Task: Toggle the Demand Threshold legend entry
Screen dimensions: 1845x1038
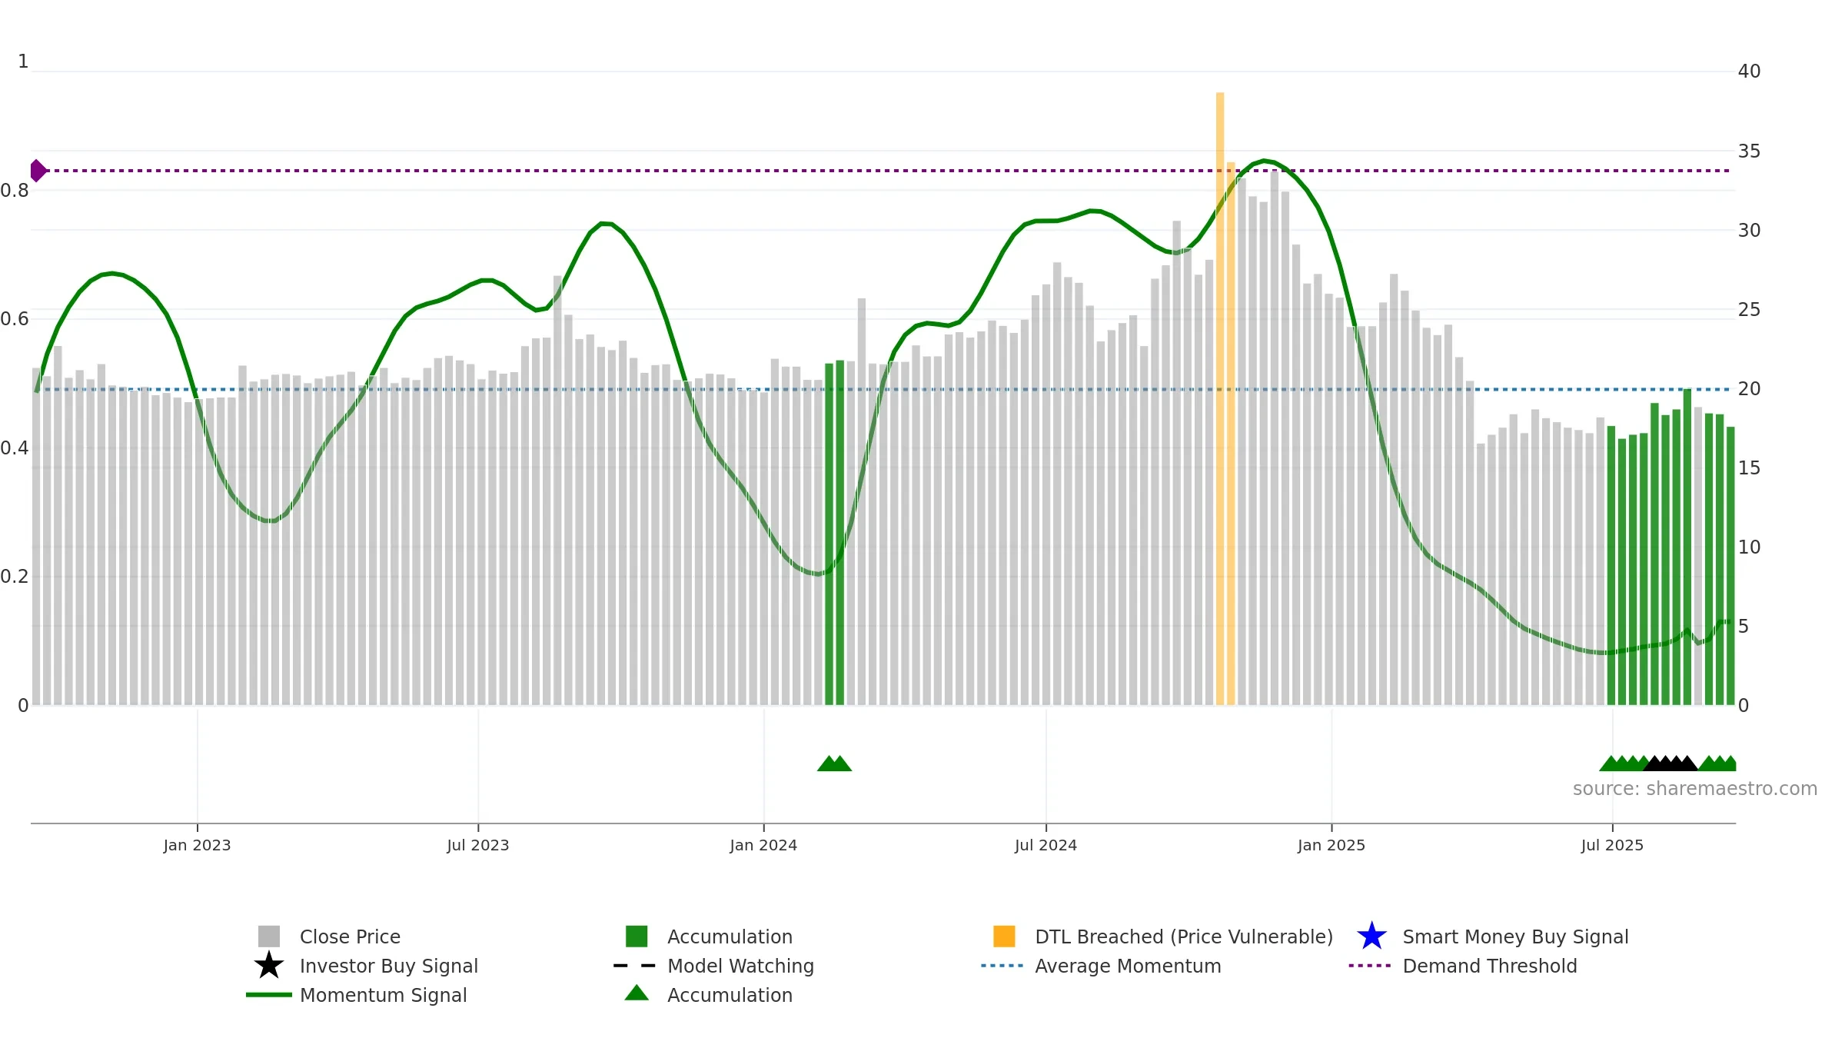Action: (1490, 966)
